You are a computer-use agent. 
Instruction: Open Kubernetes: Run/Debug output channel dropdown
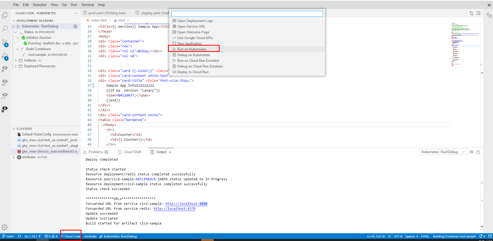[x=443, y=152]
